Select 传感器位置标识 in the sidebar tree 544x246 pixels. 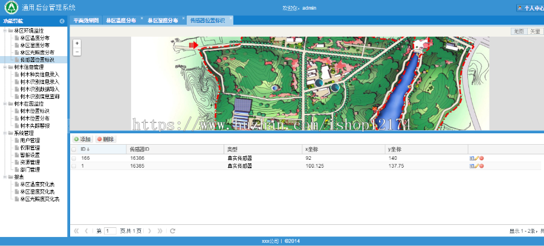pos(37,60)
